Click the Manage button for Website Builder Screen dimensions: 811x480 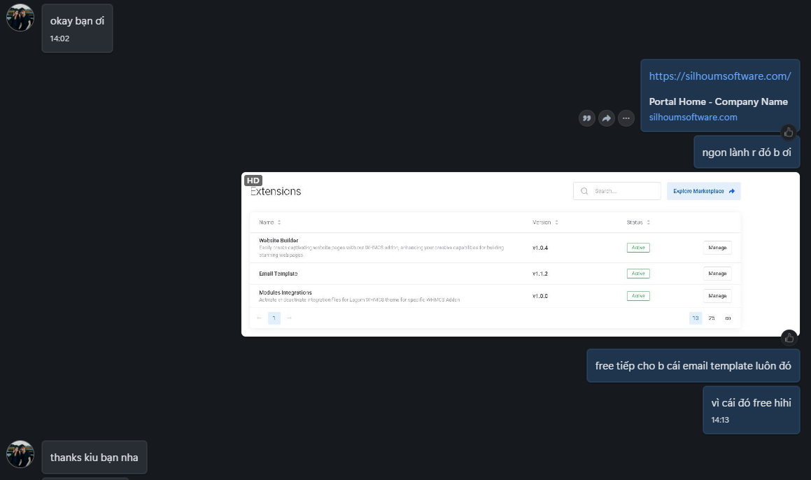point(717,248)
